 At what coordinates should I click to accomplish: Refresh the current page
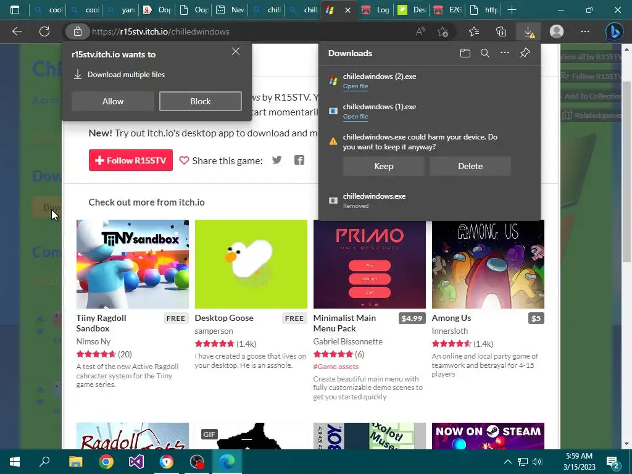44,32
